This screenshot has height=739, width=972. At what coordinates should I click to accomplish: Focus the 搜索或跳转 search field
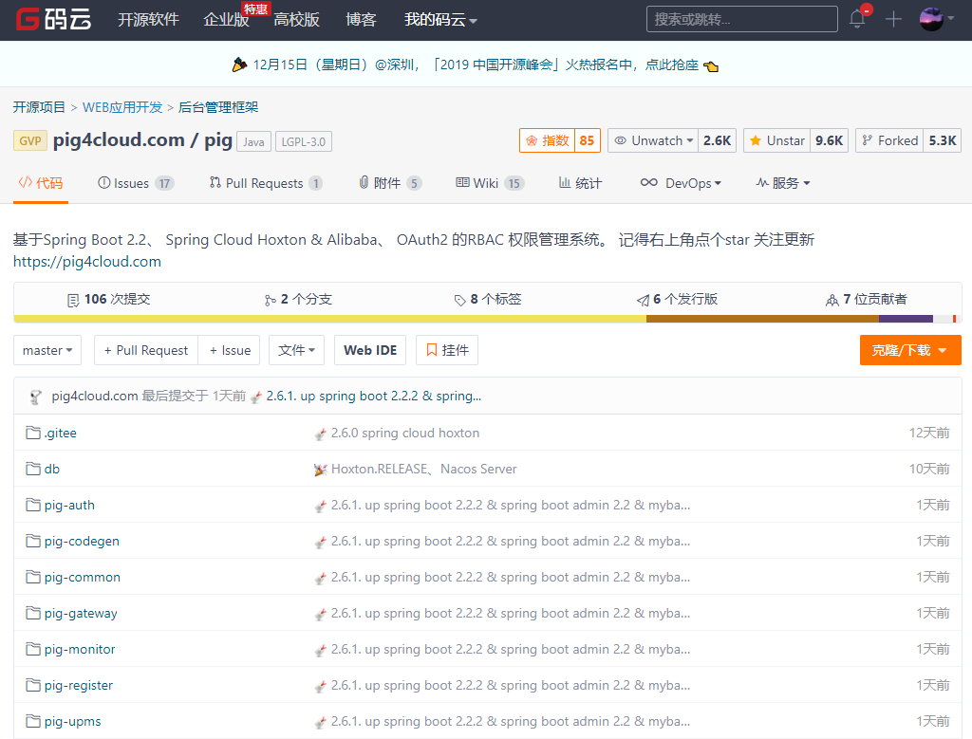coord(742,19)
